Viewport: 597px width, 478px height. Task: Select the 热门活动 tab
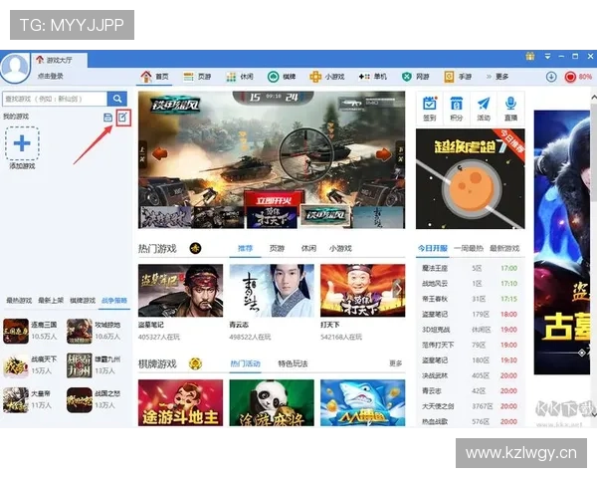245,363
